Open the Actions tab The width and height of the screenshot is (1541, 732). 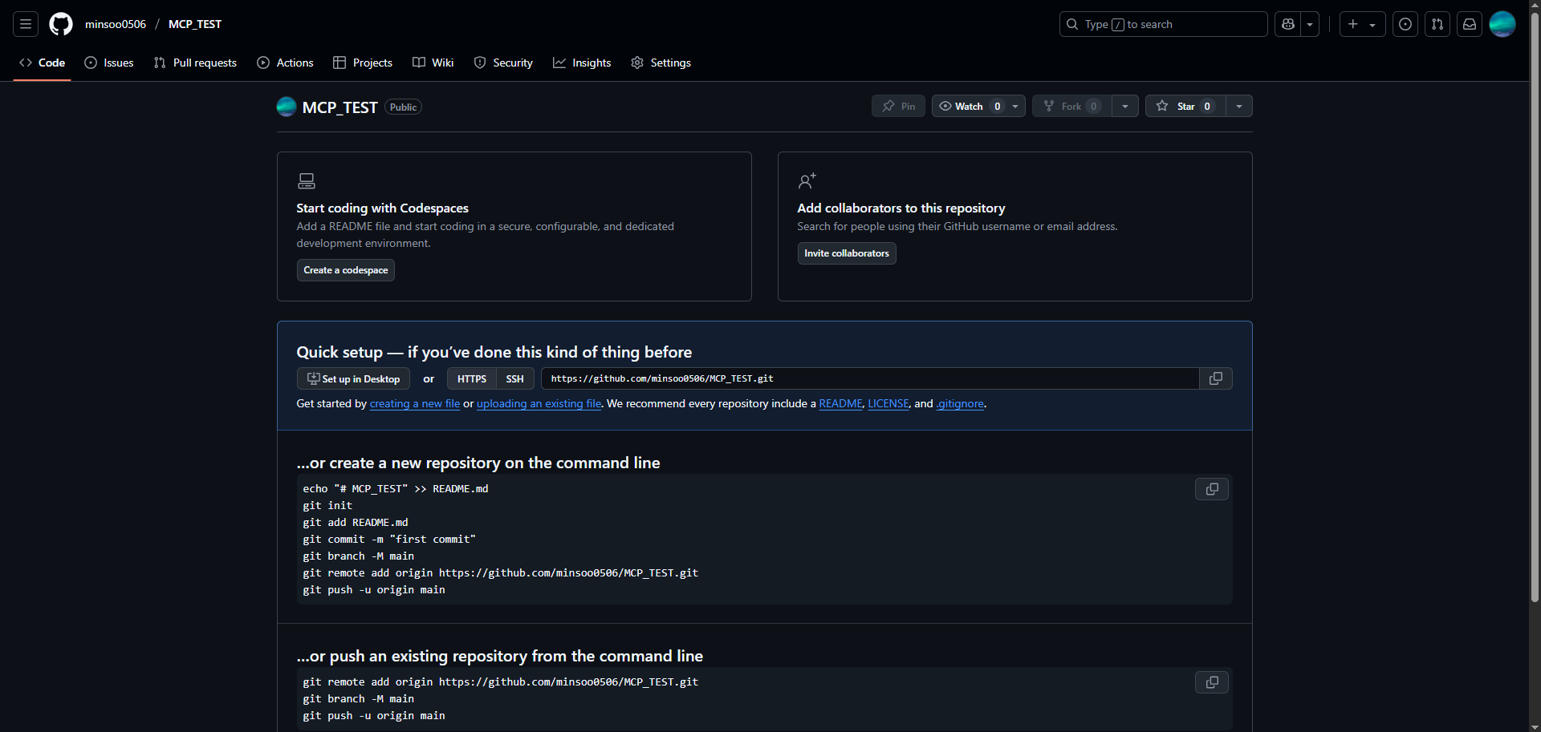click(x=285, y=63)
